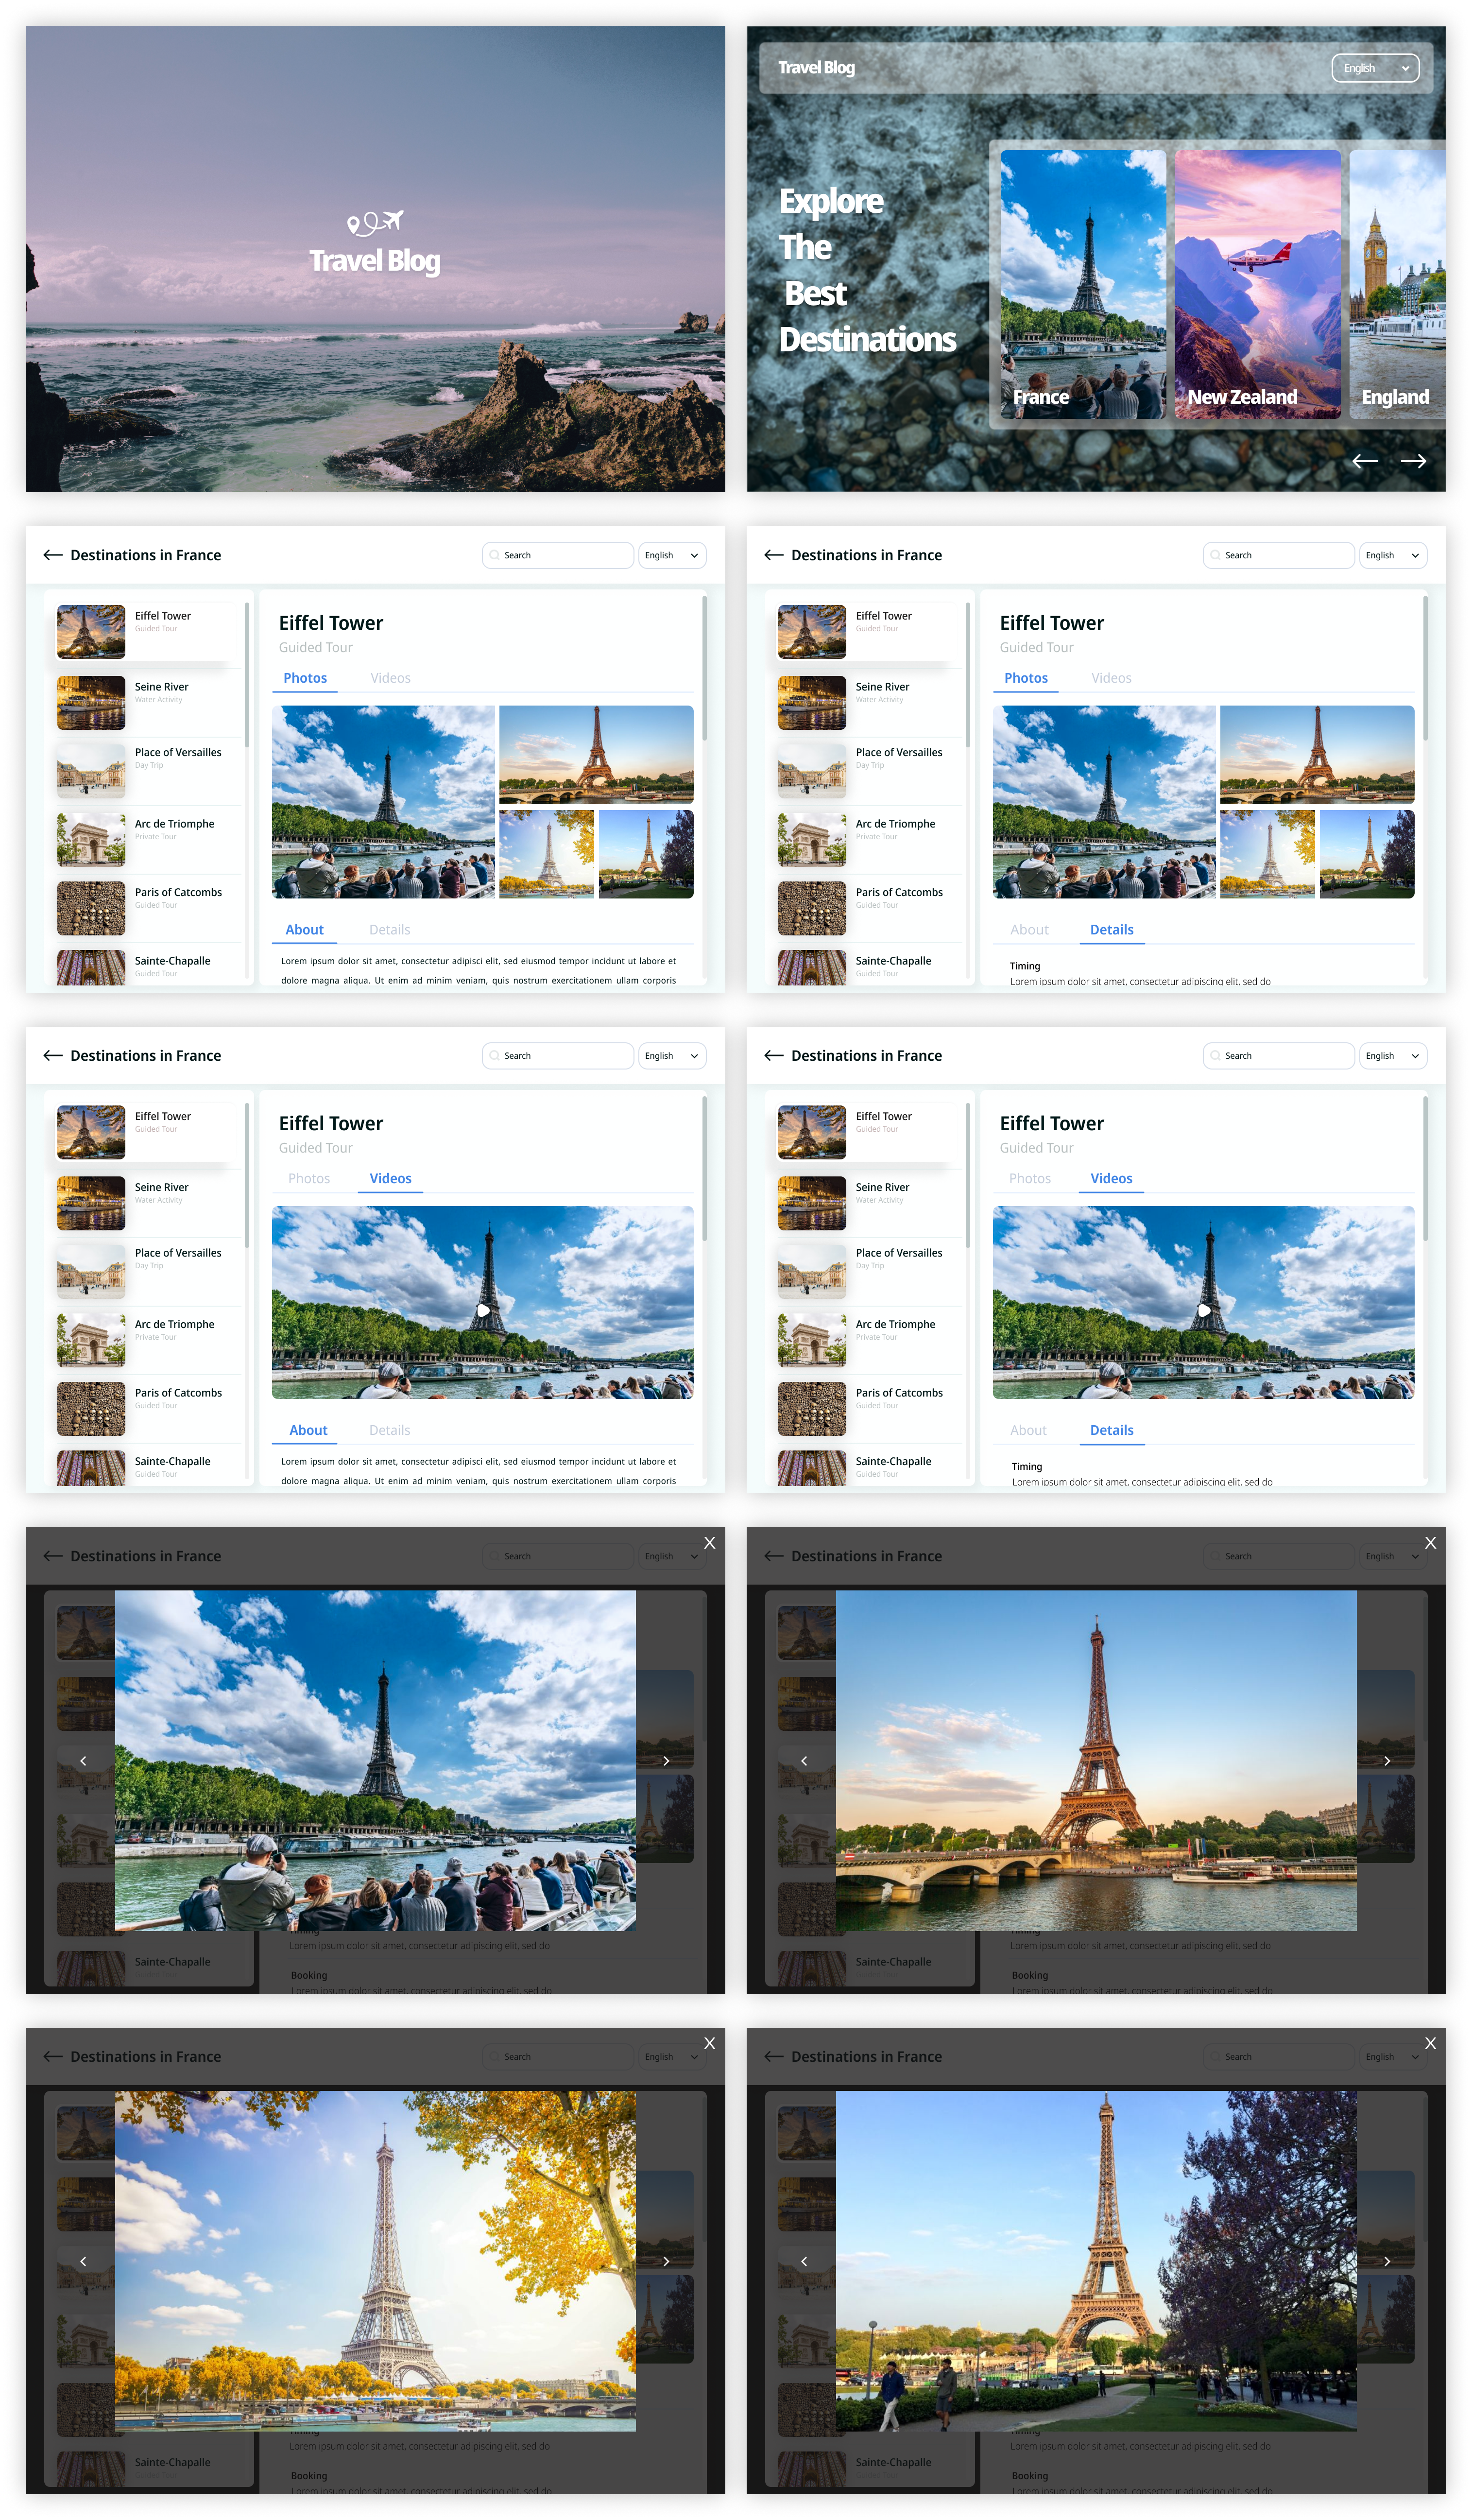Next photo arrow in sunset bridge lightbox

pos(1386,1761)
